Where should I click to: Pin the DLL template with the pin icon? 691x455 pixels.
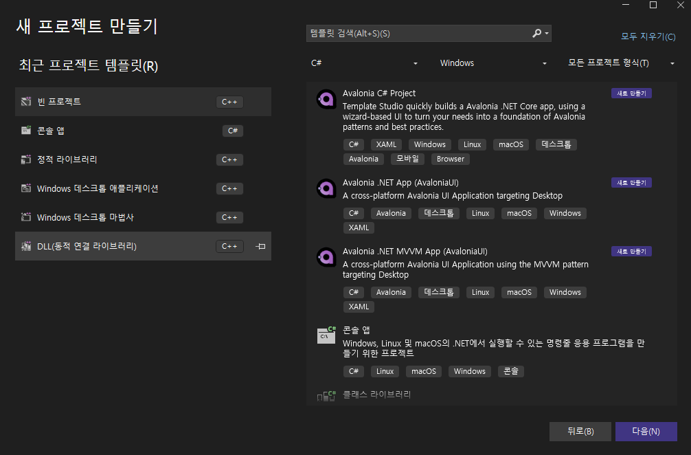[x=260, y=246]
